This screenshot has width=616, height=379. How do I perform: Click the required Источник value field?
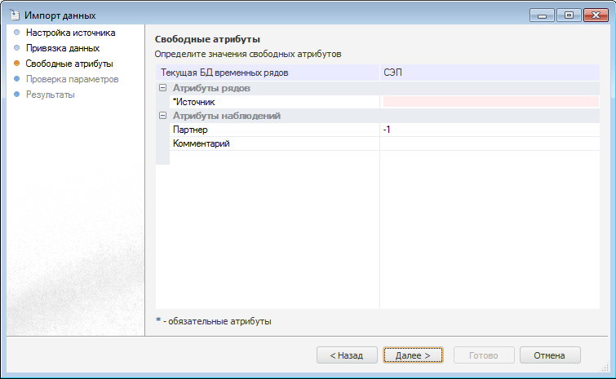(490, 102)
